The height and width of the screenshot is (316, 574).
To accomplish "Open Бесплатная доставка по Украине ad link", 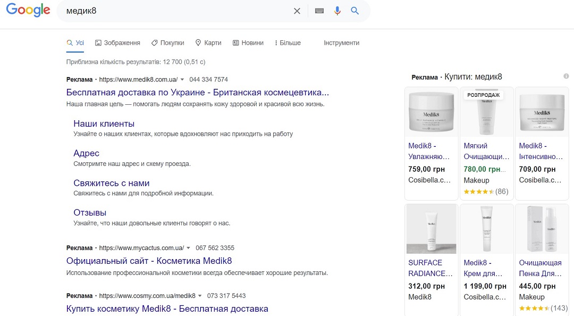I will pos(198,93).
